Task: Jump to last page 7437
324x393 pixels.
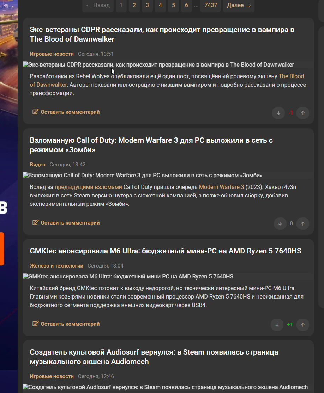Action: tap(211, 5)
